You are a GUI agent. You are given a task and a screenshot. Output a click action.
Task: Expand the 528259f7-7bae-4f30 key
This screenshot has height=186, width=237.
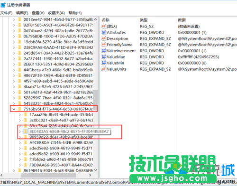click(x=14, y=98)
